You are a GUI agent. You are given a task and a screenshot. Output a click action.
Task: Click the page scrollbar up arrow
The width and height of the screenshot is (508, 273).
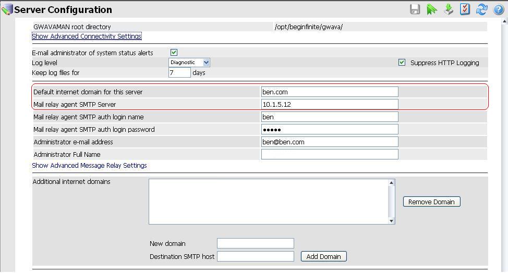click(505, 22)
